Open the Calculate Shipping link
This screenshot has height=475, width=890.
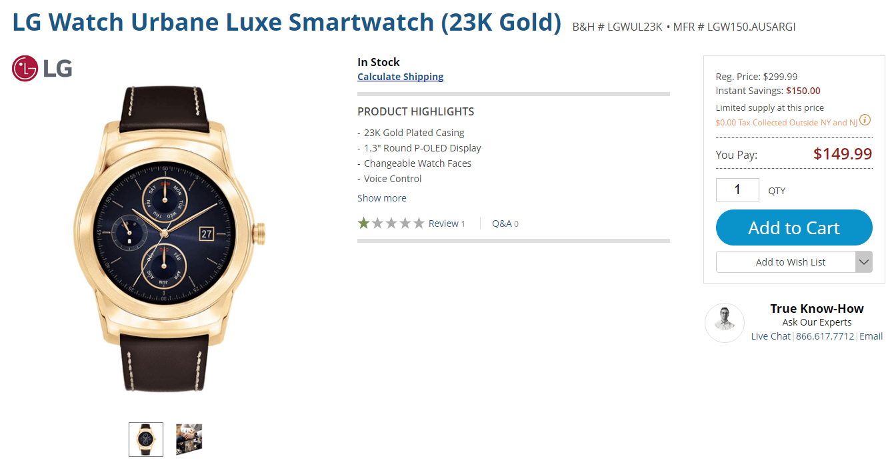[401, 77]
